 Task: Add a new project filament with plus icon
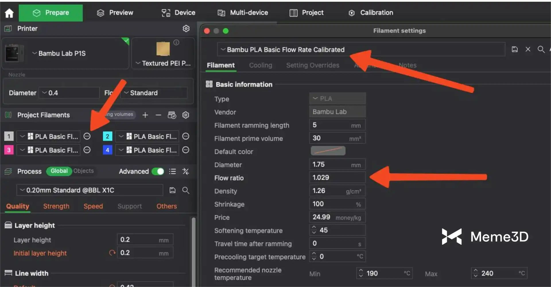[145, 115]
